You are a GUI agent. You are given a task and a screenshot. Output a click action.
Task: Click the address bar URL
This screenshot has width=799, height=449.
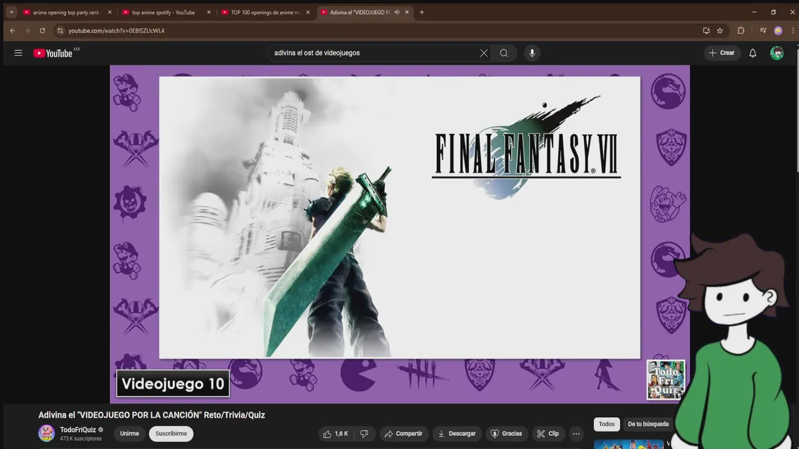coord(117,31)
